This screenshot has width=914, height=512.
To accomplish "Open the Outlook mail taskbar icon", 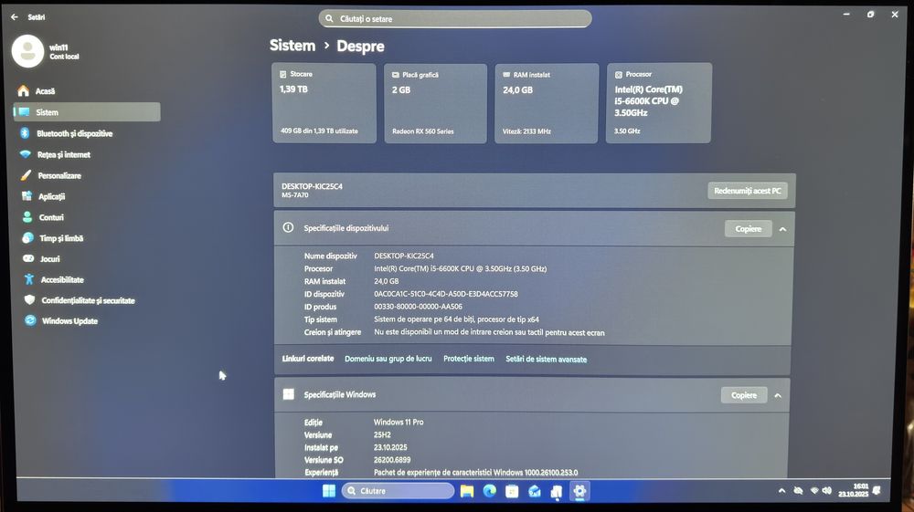I will coord(535,492).
